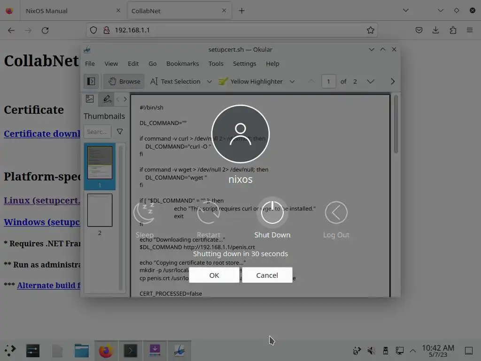Cancel the shutdown countdown

click(x=267, y=275)
